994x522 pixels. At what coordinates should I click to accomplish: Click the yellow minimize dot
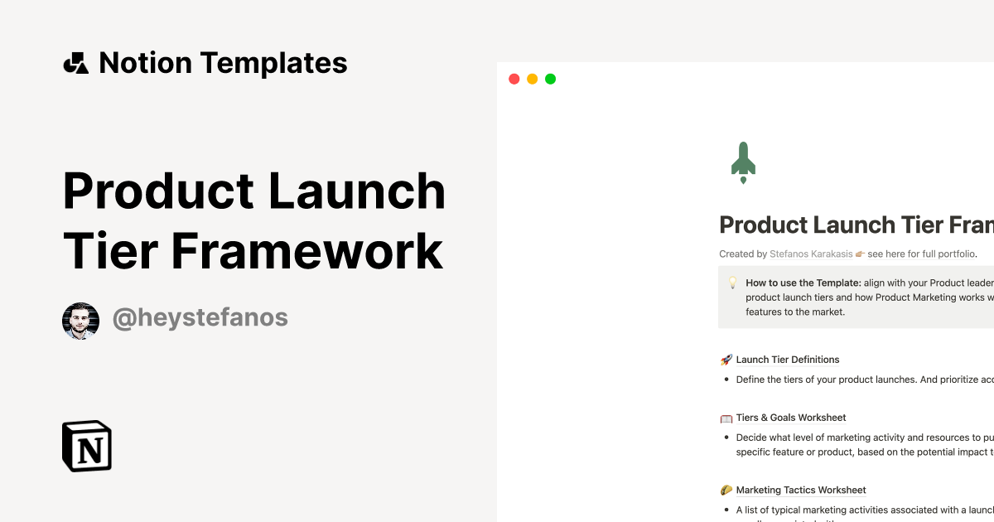point(532,79)
